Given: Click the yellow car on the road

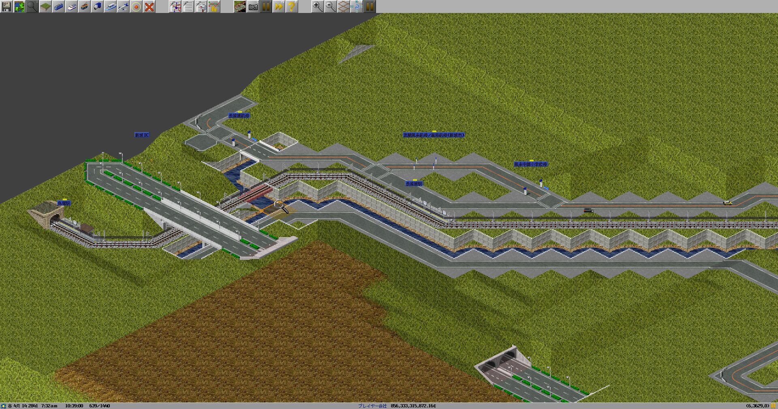Looking at the screenshot, I should (727, 203).
